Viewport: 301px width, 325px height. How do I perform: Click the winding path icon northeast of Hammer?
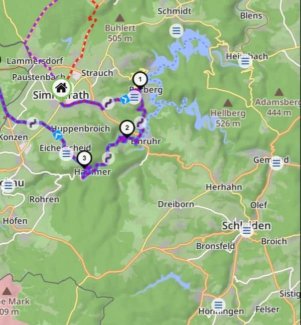point(108,158)
